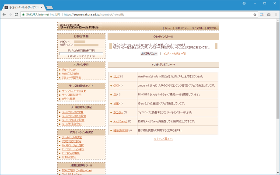Viewport: 280px width, 175px height.
Task: Open the ホーム link in the header
Action: tap(168, 28)
